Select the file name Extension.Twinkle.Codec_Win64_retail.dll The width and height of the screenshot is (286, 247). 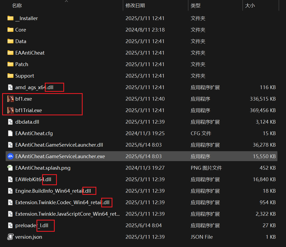click(63, 202)
